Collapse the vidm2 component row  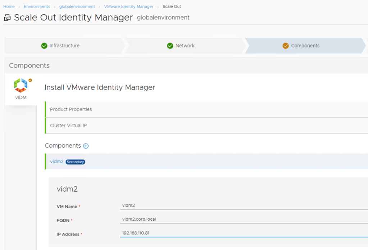[x=57, y=161]
